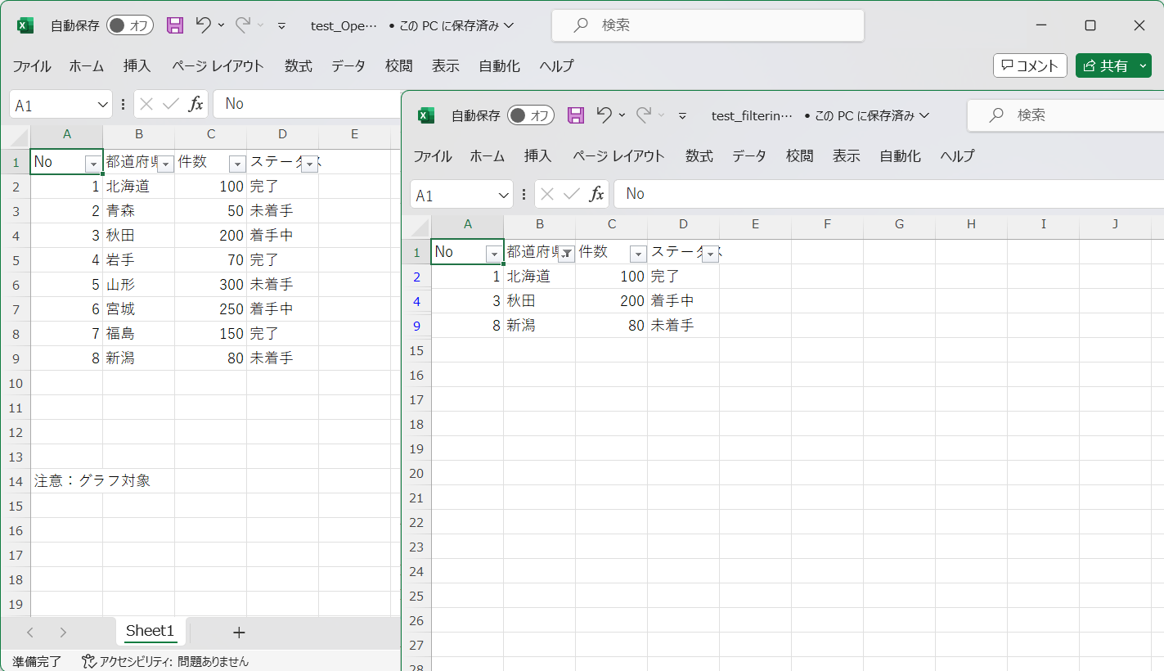This screenshot has width=1164, height=671.
Task: Toggle AutoSave in the front window
Action: tap(530, 115)
